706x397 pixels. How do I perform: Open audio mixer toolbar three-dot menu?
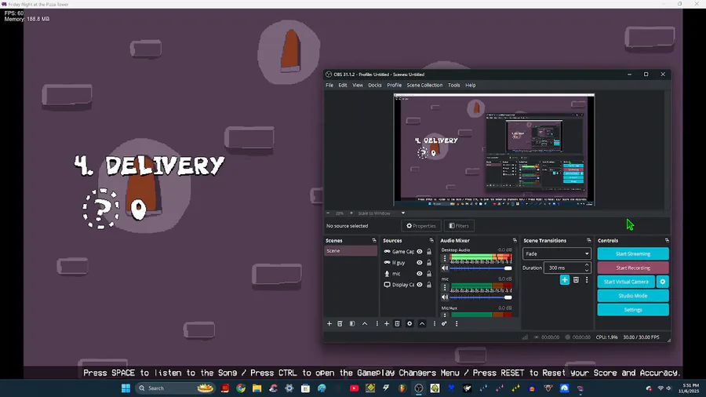point(456,323)
